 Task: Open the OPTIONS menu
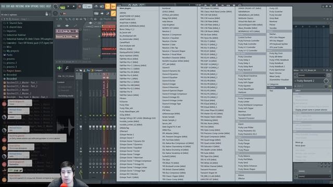click(35, 6)
